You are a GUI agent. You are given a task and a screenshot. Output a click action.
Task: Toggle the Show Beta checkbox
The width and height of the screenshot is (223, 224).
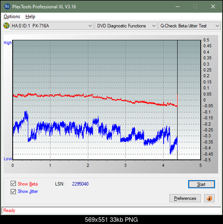coord(13,184)
